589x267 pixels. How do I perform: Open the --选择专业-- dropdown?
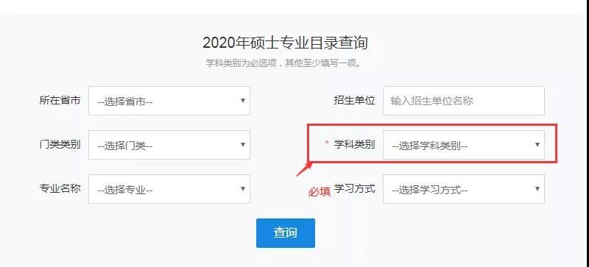[x=169, y=189]
